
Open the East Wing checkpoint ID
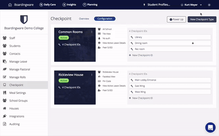click(x=170, y=86)
